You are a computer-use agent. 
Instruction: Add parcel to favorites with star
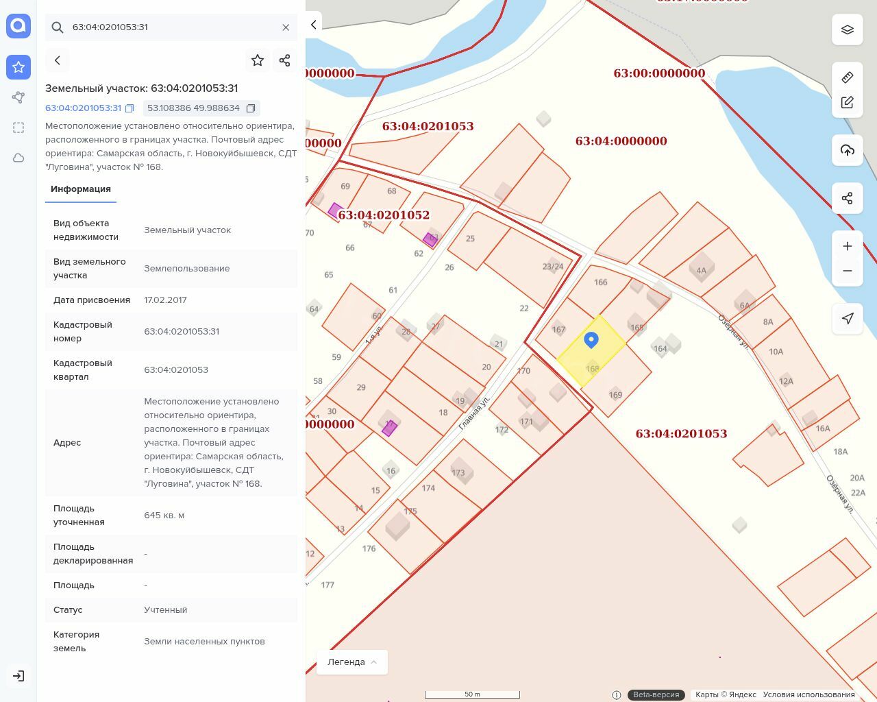click(x=258, y=60)
